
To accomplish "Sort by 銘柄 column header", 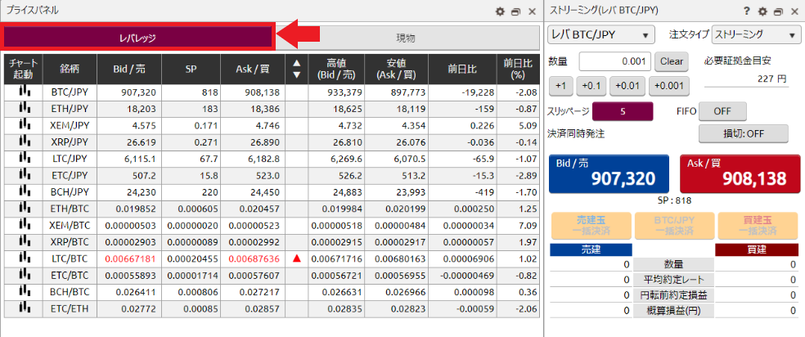I will (x=70, y=70).
